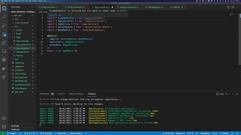This screenshot has width=241, height=135.
Task: Click TypeScript version 4.2.4
Action: tap(214, 133)
